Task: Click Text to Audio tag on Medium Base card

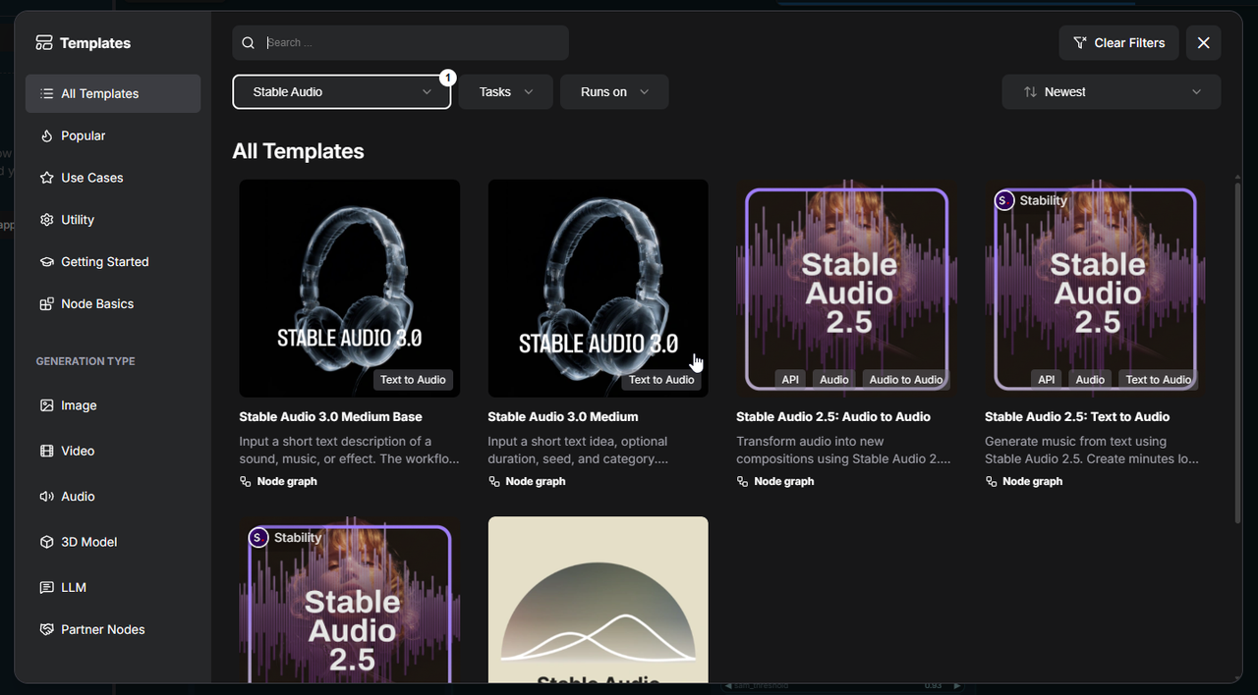Action: pyautogui.click(x=413, y=380)
